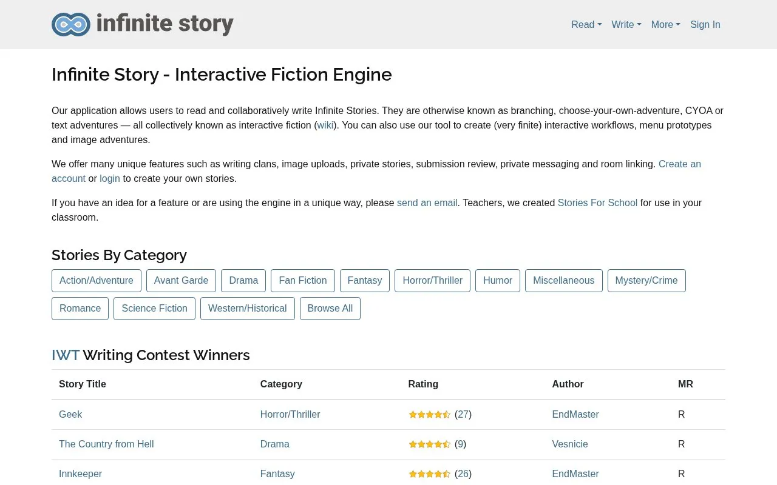View author Vesnicie profile

click(570, 444)
